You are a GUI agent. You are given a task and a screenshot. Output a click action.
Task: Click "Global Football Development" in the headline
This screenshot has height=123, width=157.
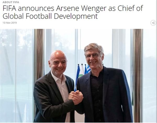(50, 16)
